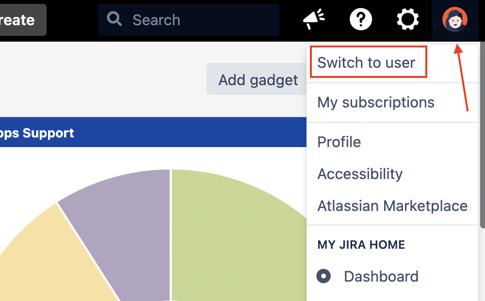Click the user profile avatar

click(x=455, y=20)
